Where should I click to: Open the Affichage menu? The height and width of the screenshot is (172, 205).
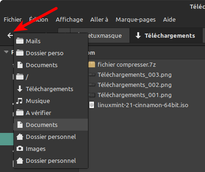coord(69,20)
